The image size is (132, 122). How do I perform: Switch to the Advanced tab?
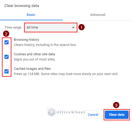(98, 15)
